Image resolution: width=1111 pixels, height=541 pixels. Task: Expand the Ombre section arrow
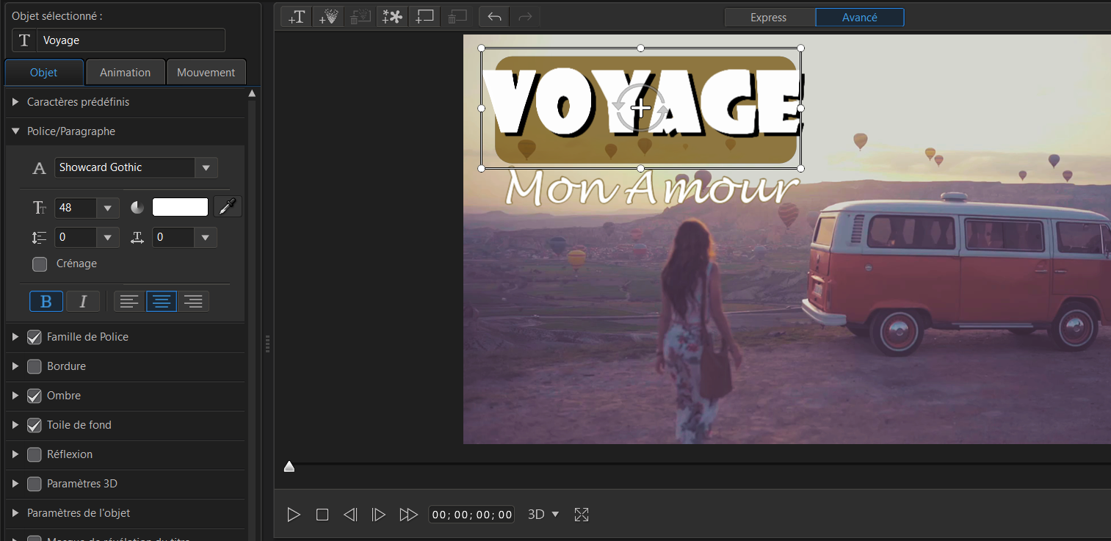(16, 396)
